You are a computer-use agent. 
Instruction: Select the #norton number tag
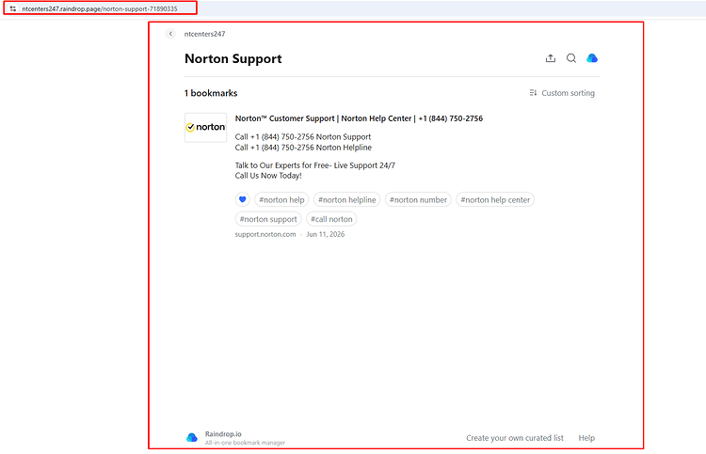click(418, 199)
